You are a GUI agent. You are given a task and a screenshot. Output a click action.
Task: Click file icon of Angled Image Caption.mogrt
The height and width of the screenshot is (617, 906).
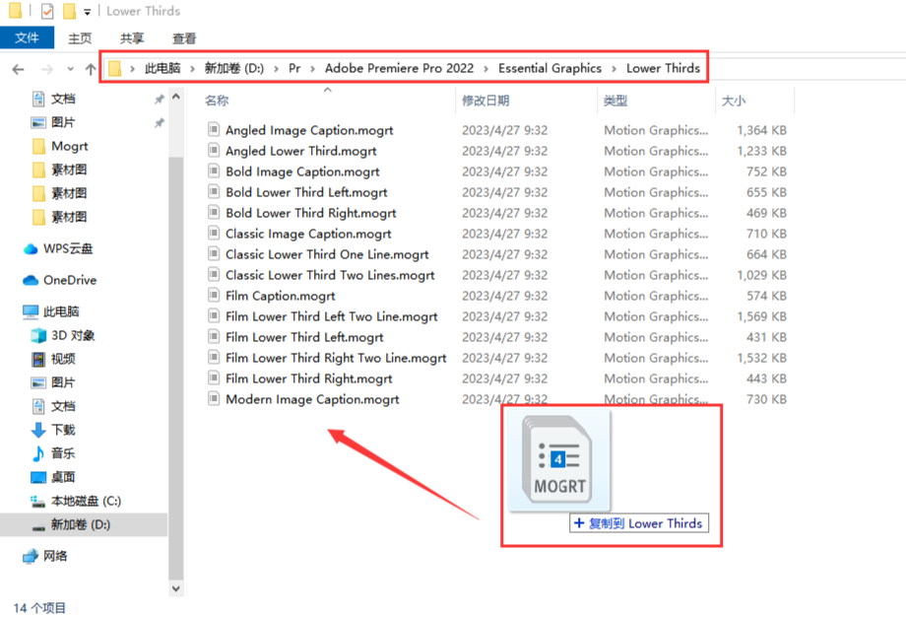pyautogui.click(x=214, y=129)
